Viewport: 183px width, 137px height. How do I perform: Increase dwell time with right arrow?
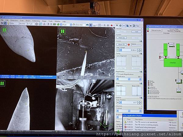(x=71, y=25)
